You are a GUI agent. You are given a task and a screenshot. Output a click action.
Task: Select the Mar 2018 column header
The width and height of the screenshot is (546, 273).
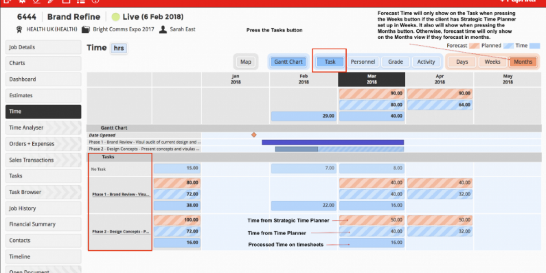click(371, 79)
